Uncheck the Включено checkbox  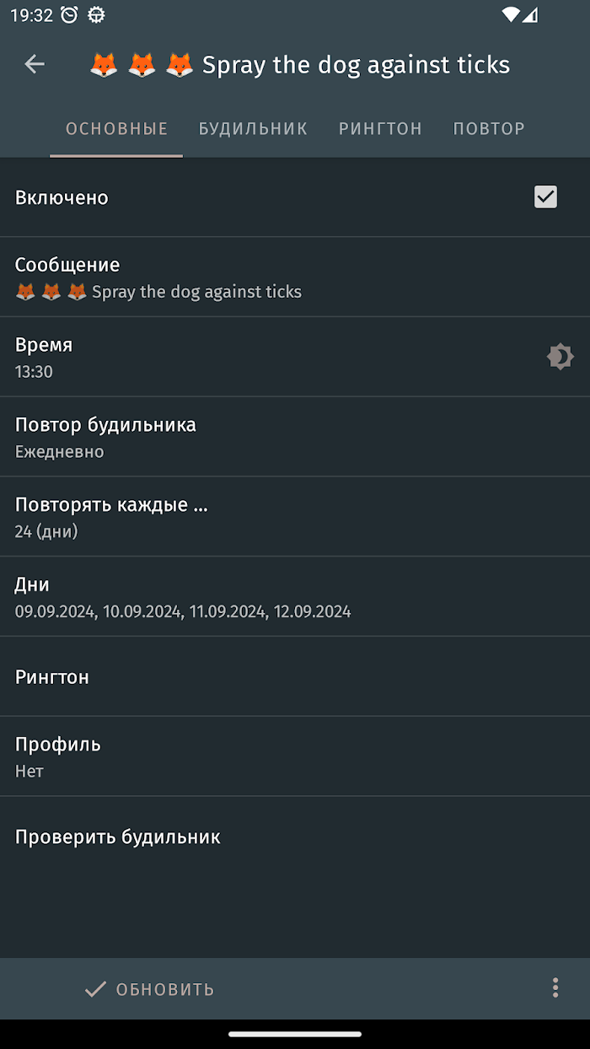point(545,197)
